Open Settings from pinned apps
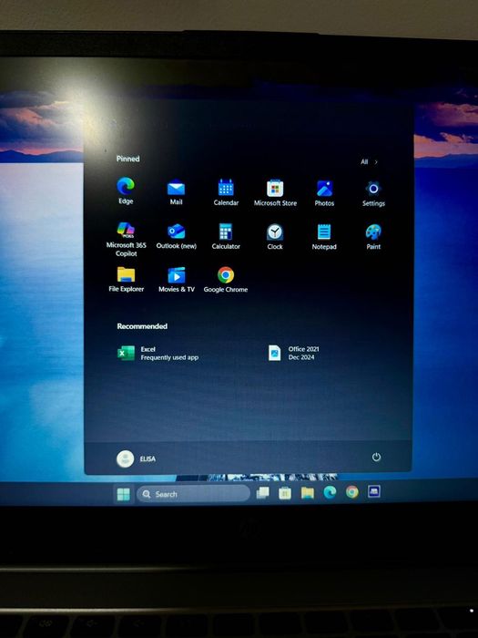This screenshot has width=478, height=638. pos(373,193)
